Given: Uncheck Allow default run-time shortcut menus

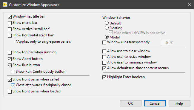Looking at the screenshot, I should 104,68.
